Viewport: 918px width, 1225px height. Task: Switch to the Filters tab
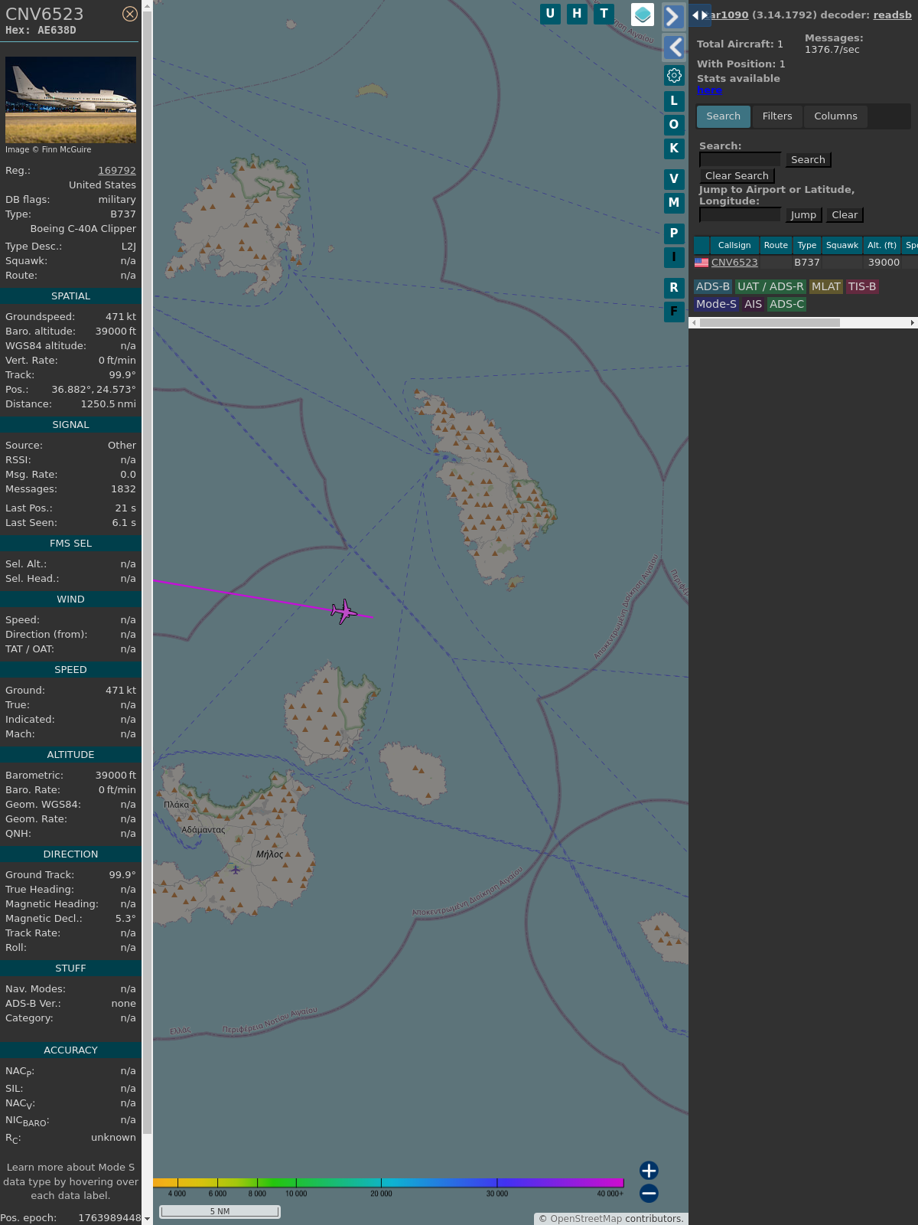[x=777, y=116]
